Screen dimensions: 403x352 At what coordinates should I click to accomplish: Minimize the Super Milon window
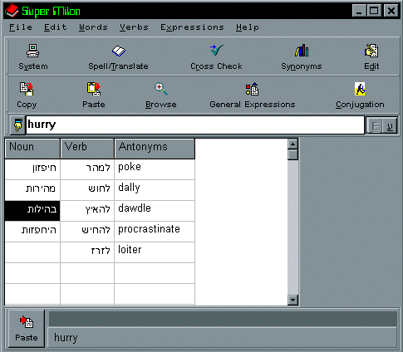(359, 11)
